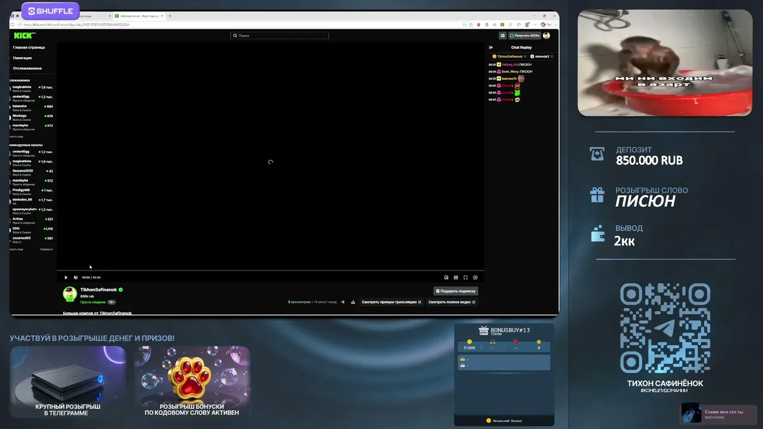
Task: Click the 'Розыгрыш бонуски' paw banner
Action: [x=192, y=381]
